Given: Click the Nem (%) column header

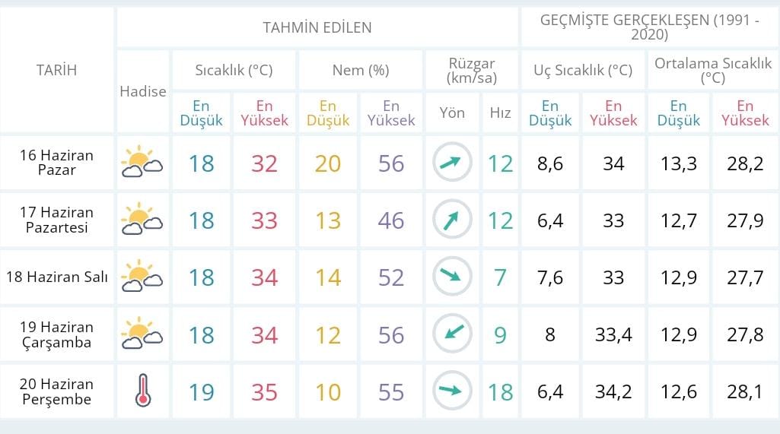Looking at the screenshot, I should tap(361, 70).
